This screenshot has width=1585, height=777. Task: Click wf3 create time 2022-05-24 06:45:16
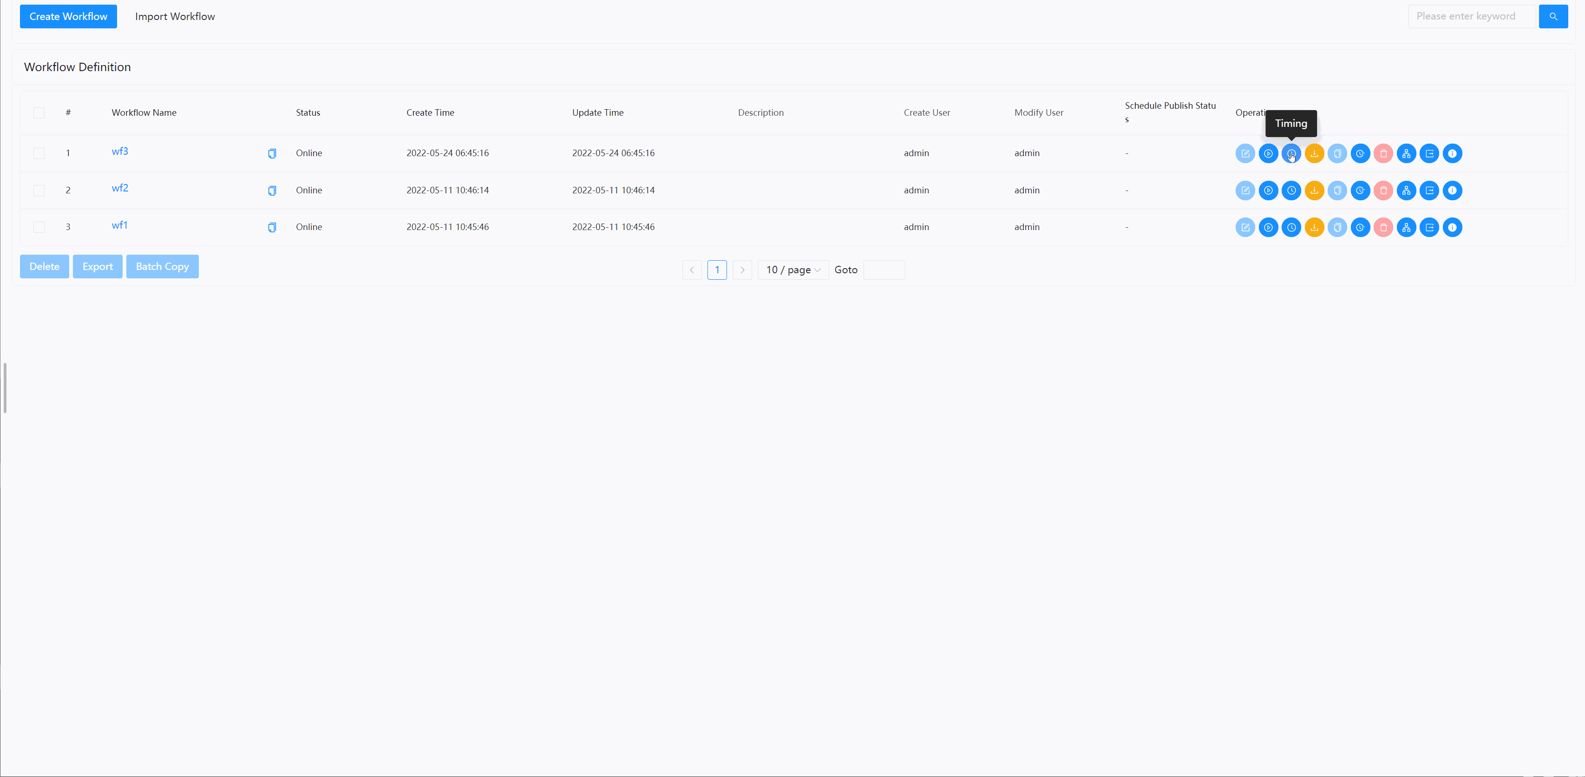[x=447, y=153]
